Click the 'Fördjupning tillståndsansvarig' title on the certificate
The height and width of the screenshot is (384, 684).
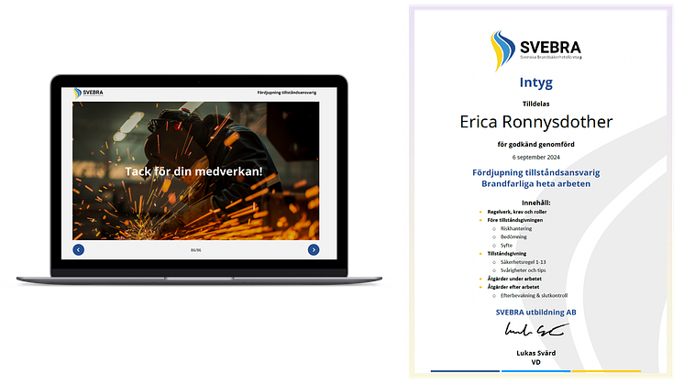point(536,172)
